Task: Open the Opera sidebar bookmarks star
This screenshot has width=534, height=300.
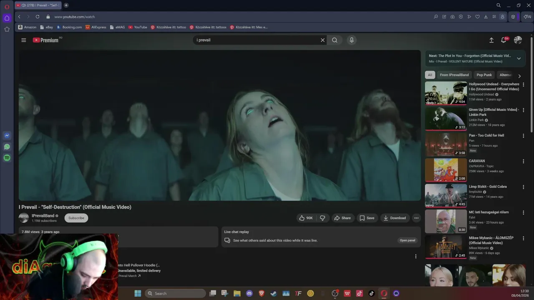Action: point(7,29)
